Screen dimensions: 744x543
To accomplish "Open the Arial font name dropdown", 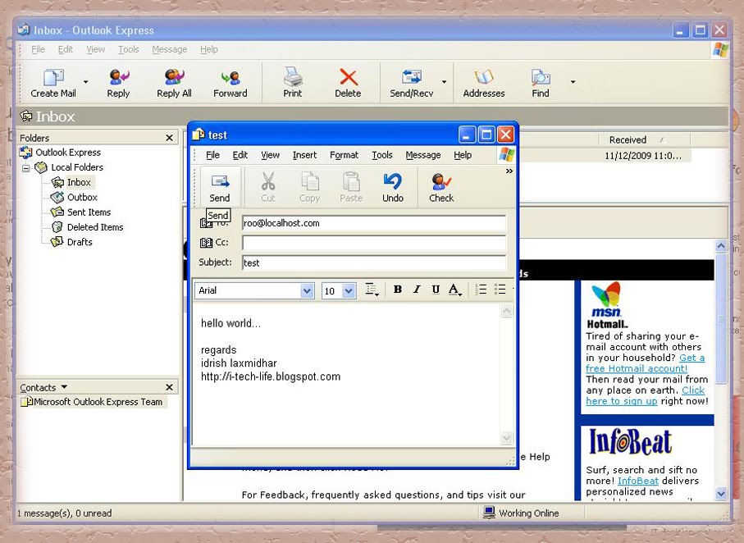I will 307,290.
